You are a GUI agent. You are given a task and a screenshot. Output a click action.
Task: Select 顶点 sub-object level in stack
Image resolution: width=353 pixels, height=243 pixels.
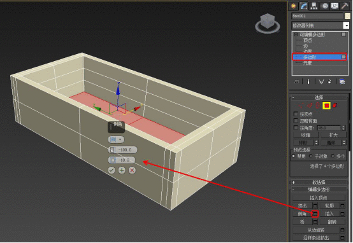tap(308, 41)
